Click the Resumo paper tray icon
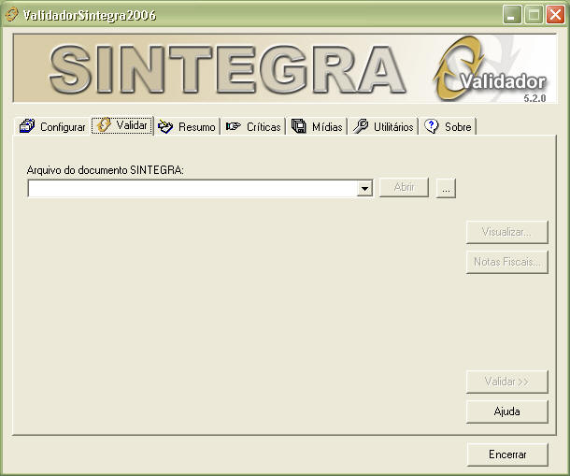The image size is (570, 476). (x=165, y=126)
